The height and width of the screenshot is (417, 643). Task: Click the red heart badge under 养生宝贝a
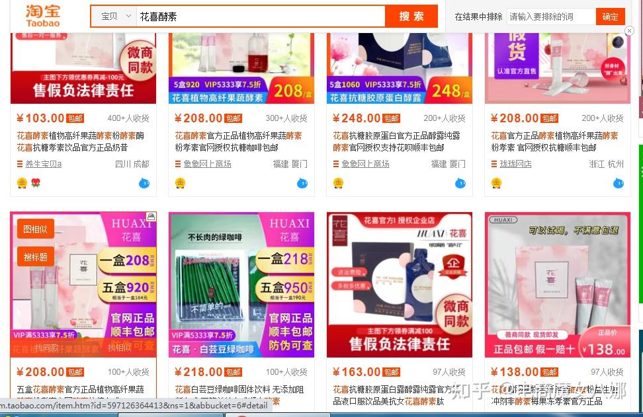pos(36,182)
